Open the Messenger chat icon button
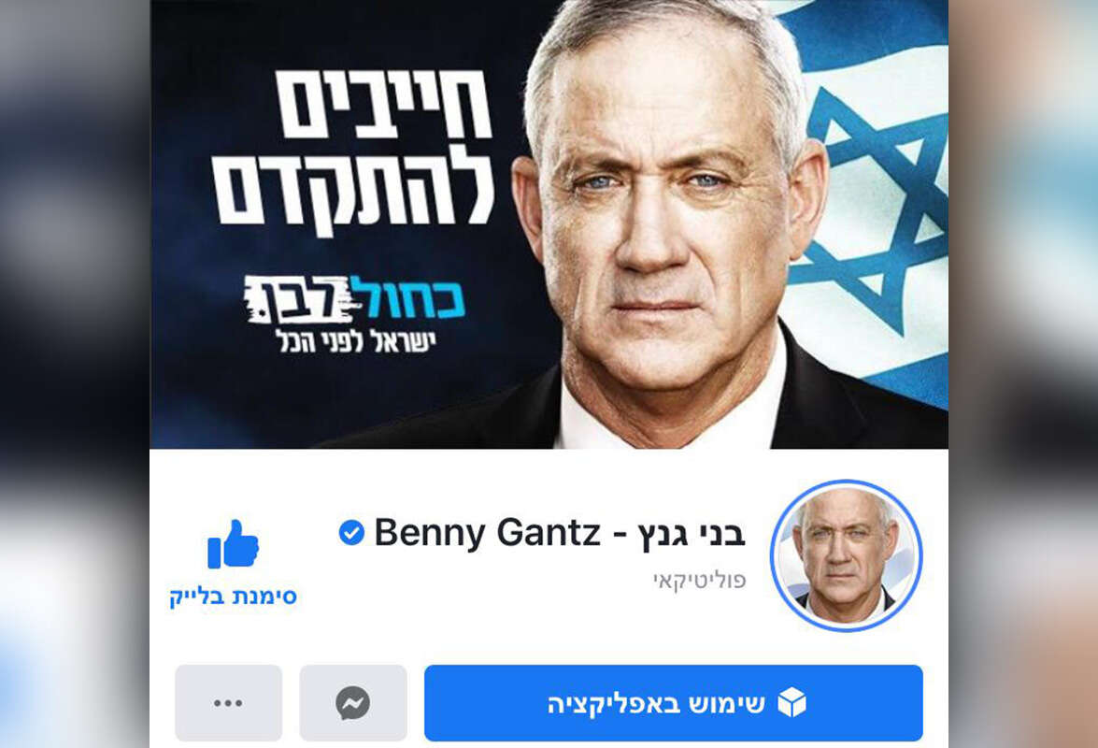The height and width of the screenshot is (748, 1098). (353, 702)
